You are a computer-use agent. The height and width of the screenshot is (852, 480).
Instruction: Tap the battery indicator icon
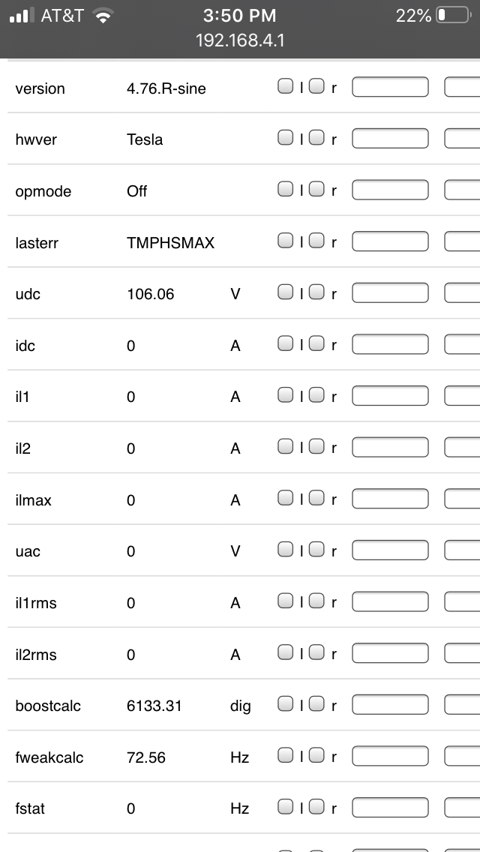(452, 16)
